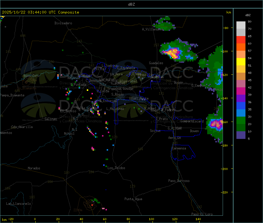
Task: Click the timestamp 2025/10/22 03:44:00 UTC Composite
Action: pos(40,12)
